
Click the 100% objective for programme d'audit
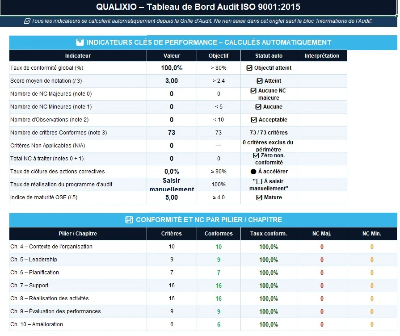pos(219,185)
